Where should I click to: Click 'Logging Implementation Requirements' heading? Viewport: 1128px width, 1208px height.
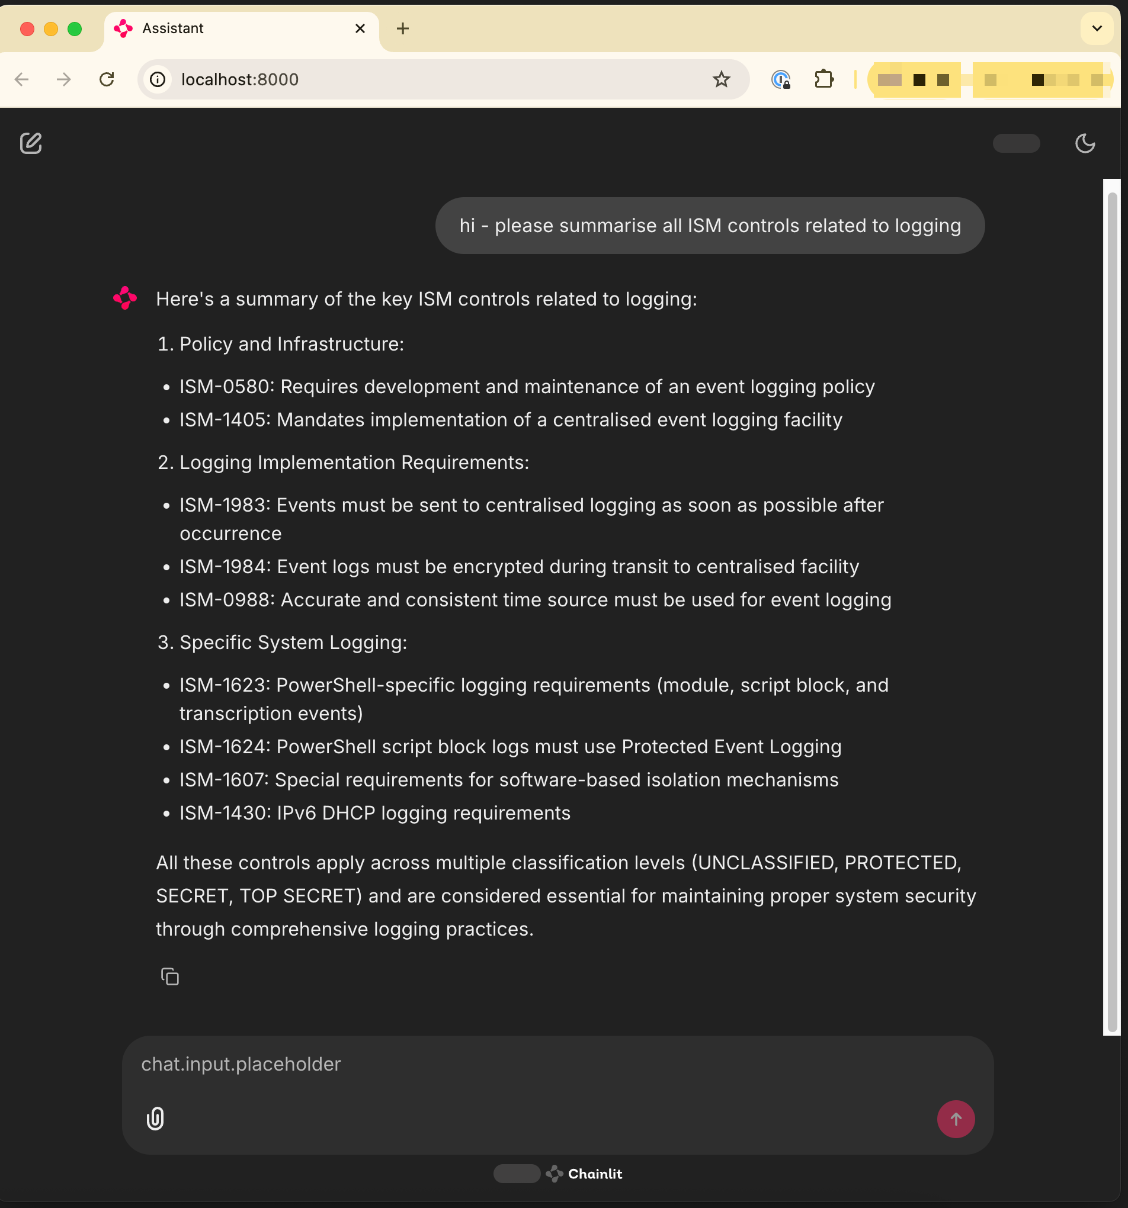354,462
